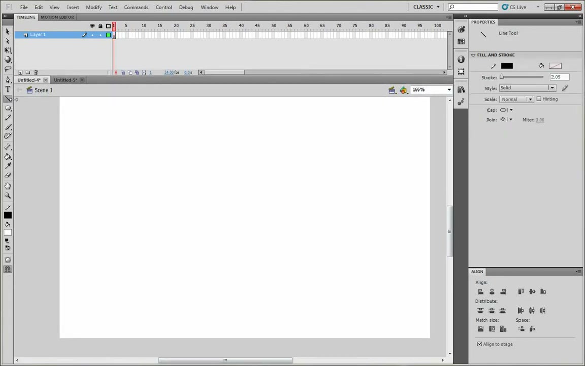Image resolution: width=585 pixels, height=366 pixels.
Task: Toggle lock dot for Layer 1
Action: pos(100,35)
